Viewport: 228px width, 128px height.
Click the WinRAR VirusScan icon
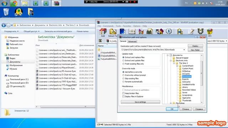180,32
